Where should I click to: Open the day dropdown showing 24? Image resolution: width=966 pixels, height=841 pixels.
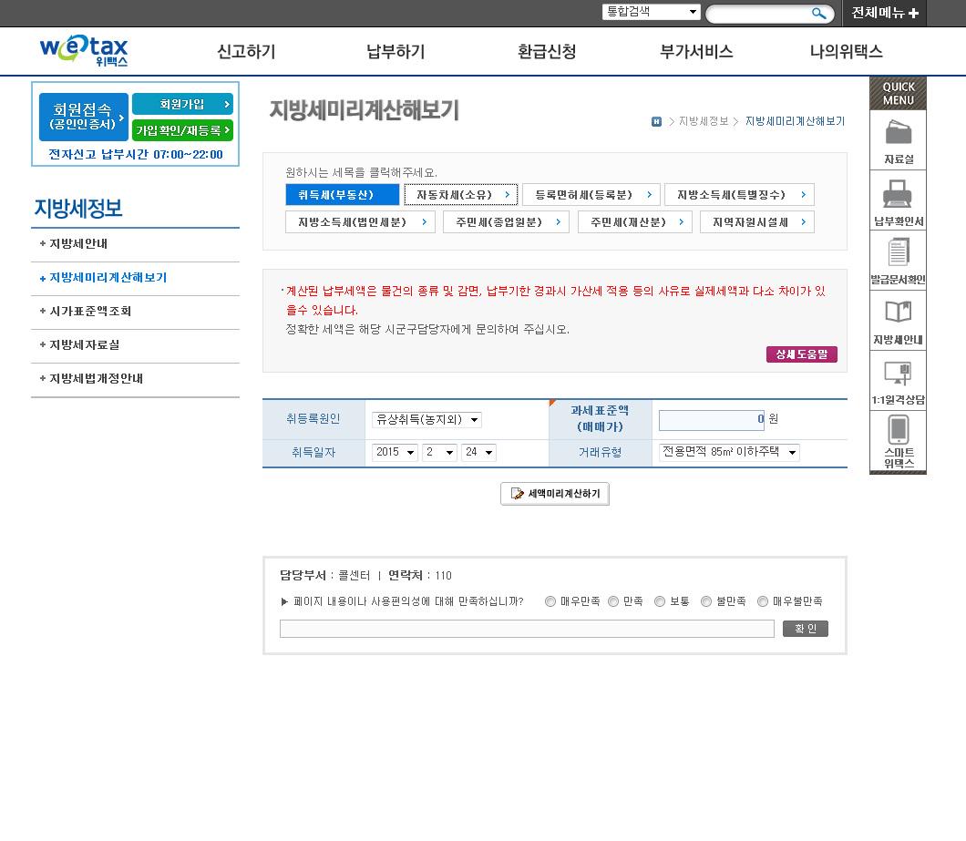pyautogui.click(x=478, y=452)
